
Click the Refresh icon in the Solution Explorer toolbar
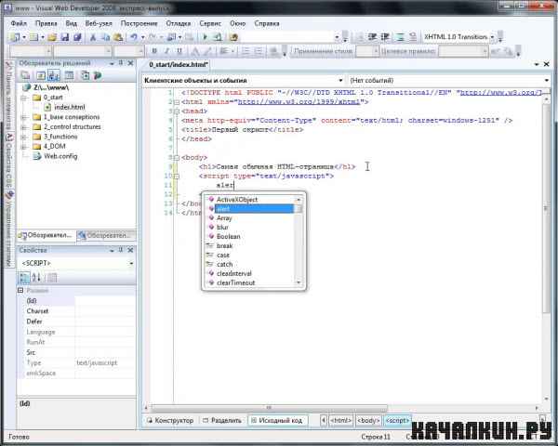tap(41, 75)
